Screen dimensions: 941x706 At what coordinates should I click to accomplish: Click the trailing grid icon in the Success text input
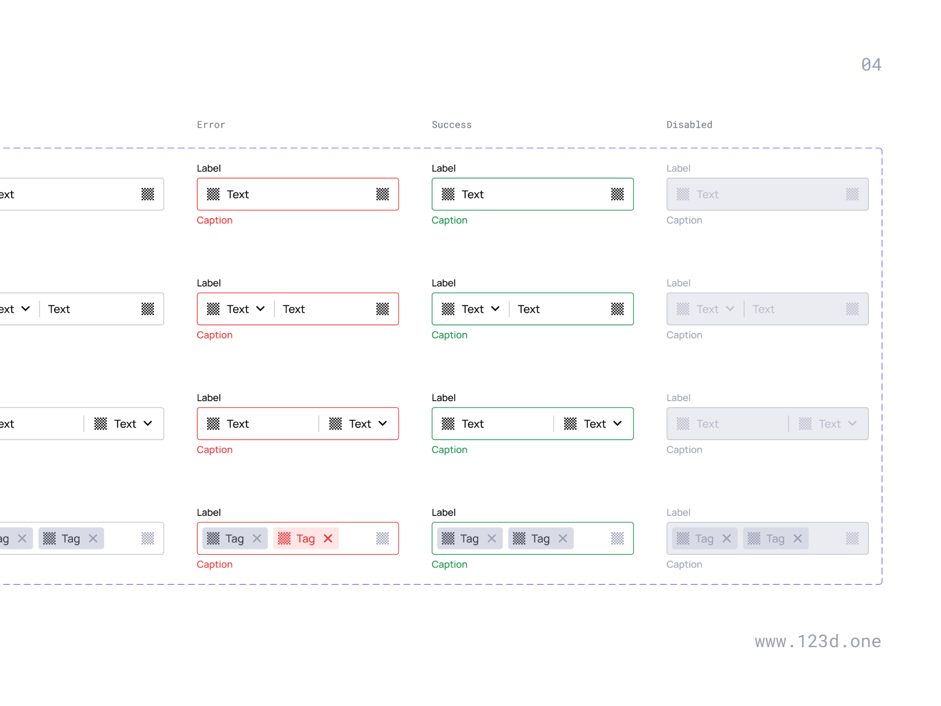(x=618, y=194)
